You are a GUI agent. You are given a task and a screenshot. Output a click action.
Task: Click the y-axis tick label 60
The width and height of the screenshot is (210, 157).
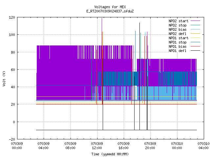[13, 70]
